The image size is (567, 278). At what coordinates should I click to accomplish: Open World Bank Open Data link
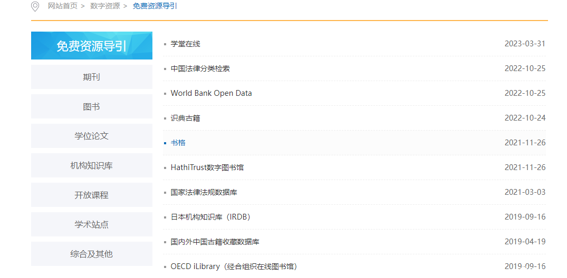[x=211, y=93]
